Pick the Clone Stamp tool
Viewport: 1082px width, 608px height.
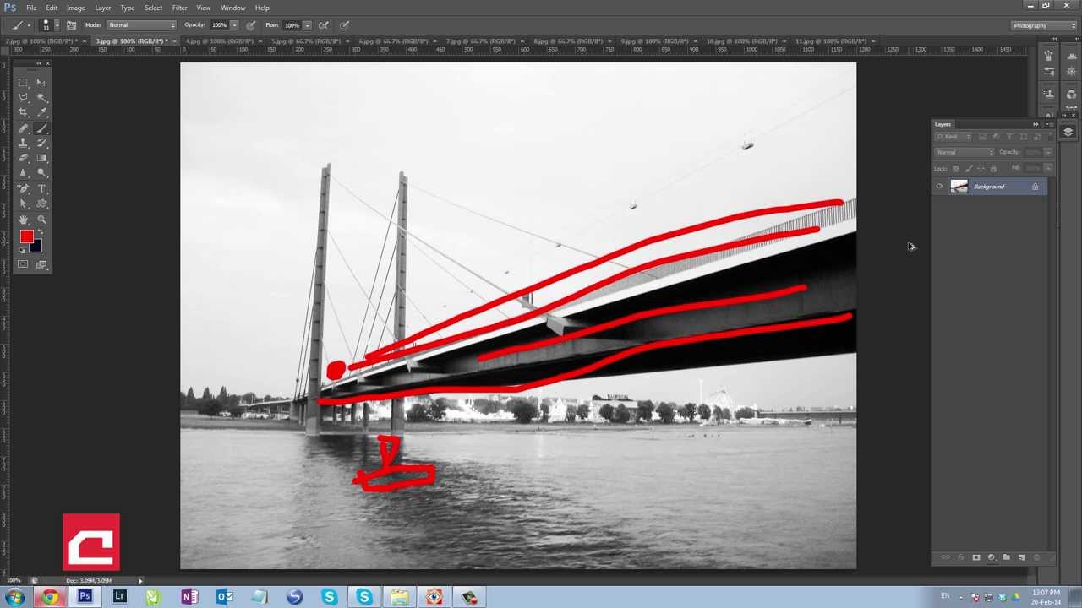(x=24, y=144)
